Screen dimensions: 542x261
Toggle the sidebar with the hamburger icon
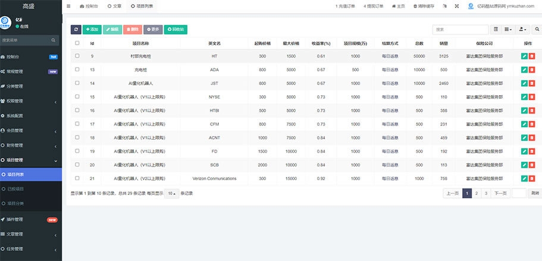(x=68, y=6)
